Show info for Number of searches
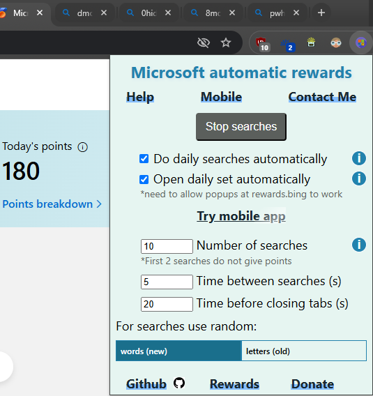The image size is (373, 396). coord(359,245)
